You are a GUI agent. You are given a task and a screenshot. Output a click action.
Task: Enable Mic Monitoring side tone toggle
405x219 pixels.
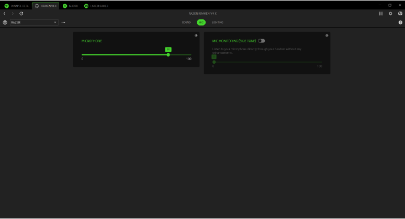click(x=262, y=41)
